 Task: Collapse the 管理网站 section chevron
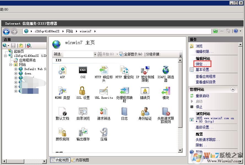(x=233, y=89)
